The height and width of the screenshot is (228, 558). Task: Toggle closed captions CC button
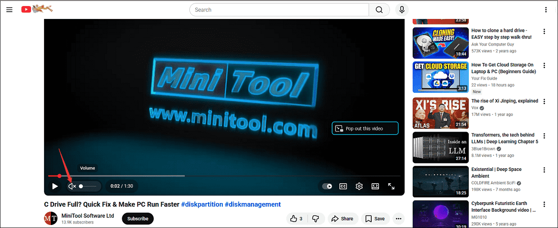tap(343, 186)
